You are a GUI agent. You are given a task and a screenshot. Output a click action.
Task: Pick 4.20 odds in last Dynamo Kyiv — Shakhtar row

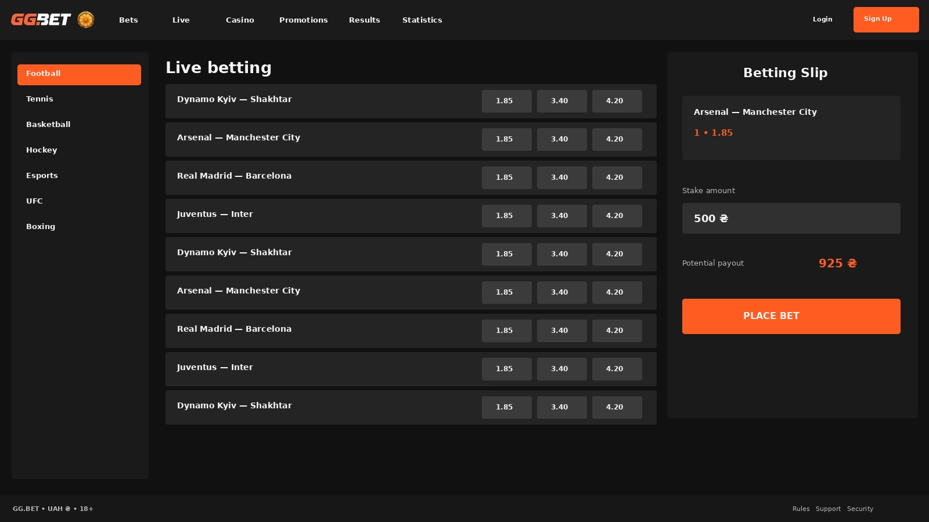click(x=617, y=407)
